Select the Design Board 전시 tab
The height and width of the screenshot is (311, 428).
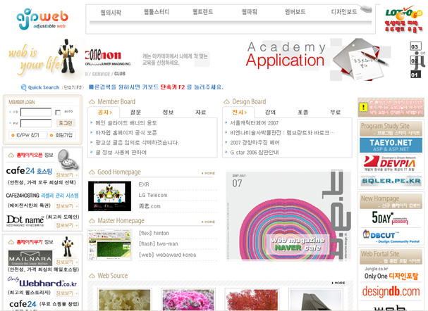[239, 112]
